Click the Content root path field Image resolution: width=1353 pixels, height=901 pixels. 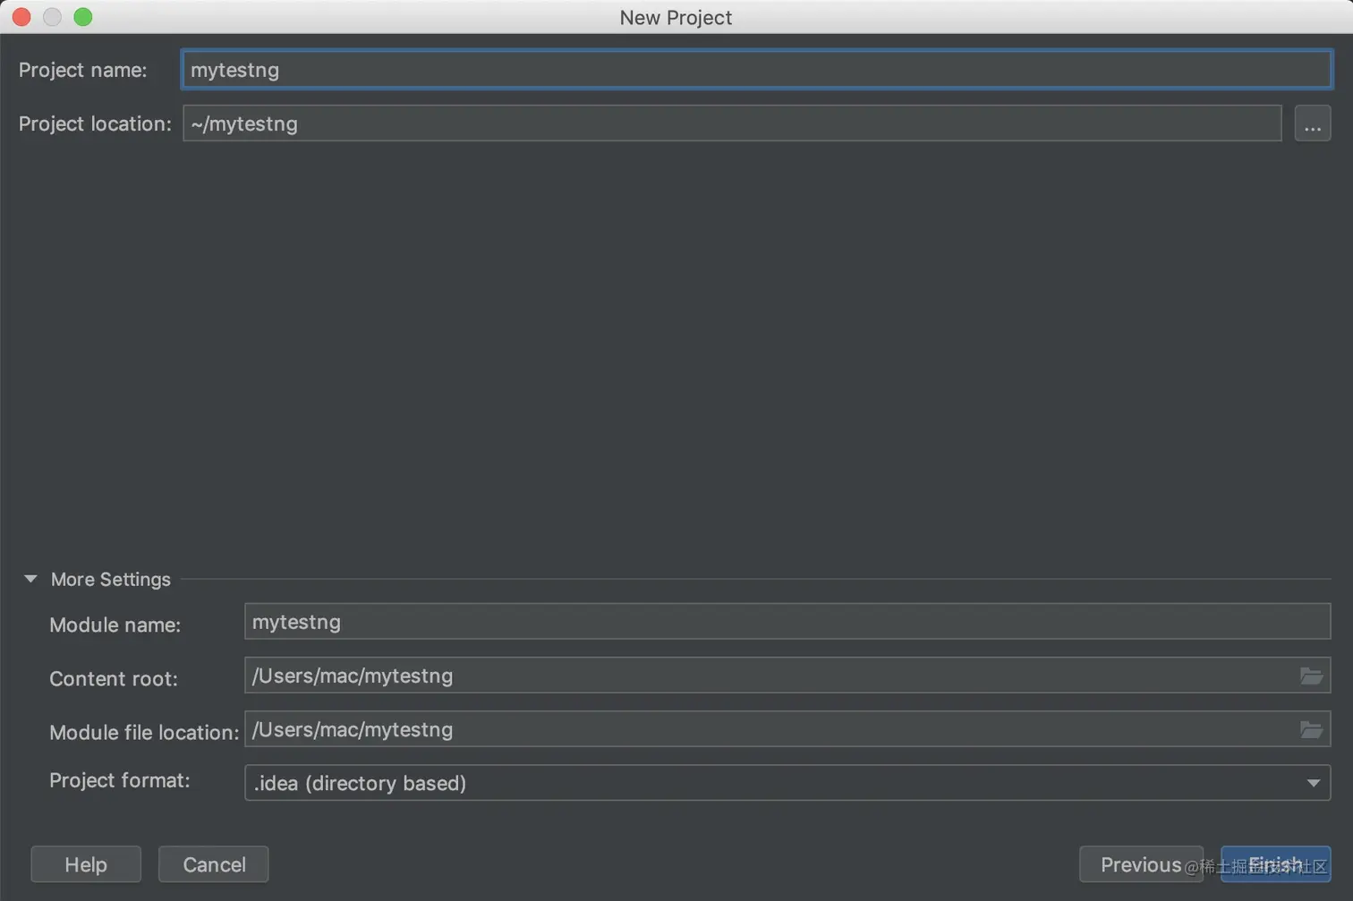pos(770,676)
